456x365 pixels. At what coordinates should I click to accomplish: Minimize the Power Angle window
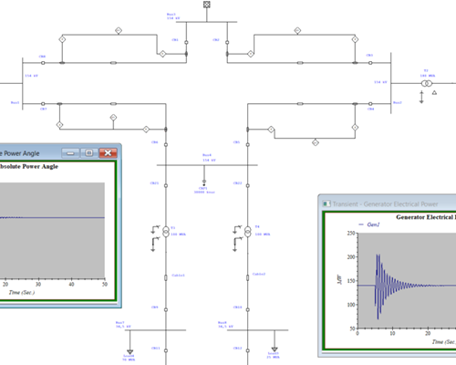(x=70, y=153)
